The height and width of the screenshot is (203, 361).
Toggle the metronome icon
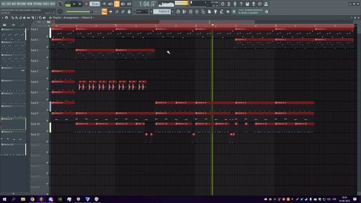point(104,4)
